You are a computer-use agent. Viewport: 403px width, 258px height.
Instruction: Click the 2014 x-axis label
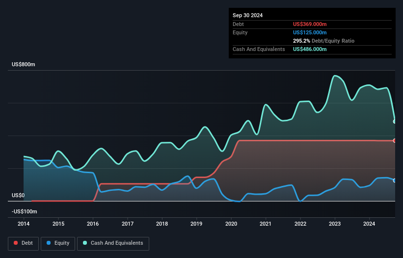point(24,224)
